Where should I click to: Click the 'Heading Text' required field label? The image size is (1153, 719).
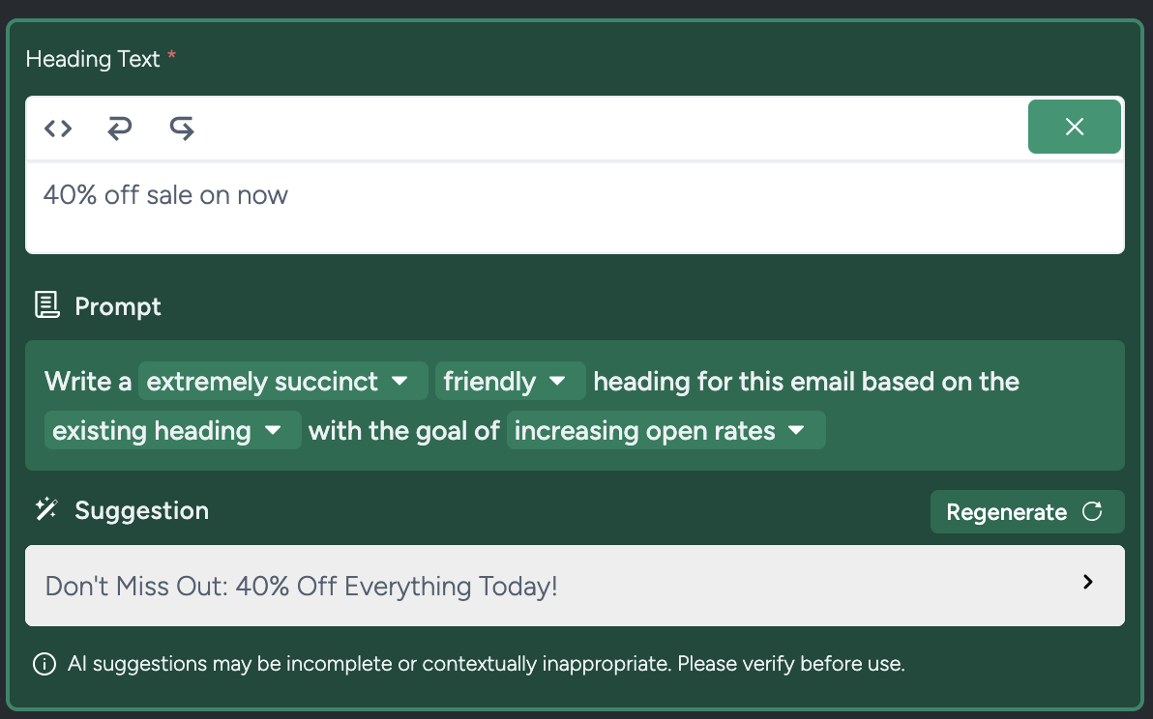[x=93, y=59]
